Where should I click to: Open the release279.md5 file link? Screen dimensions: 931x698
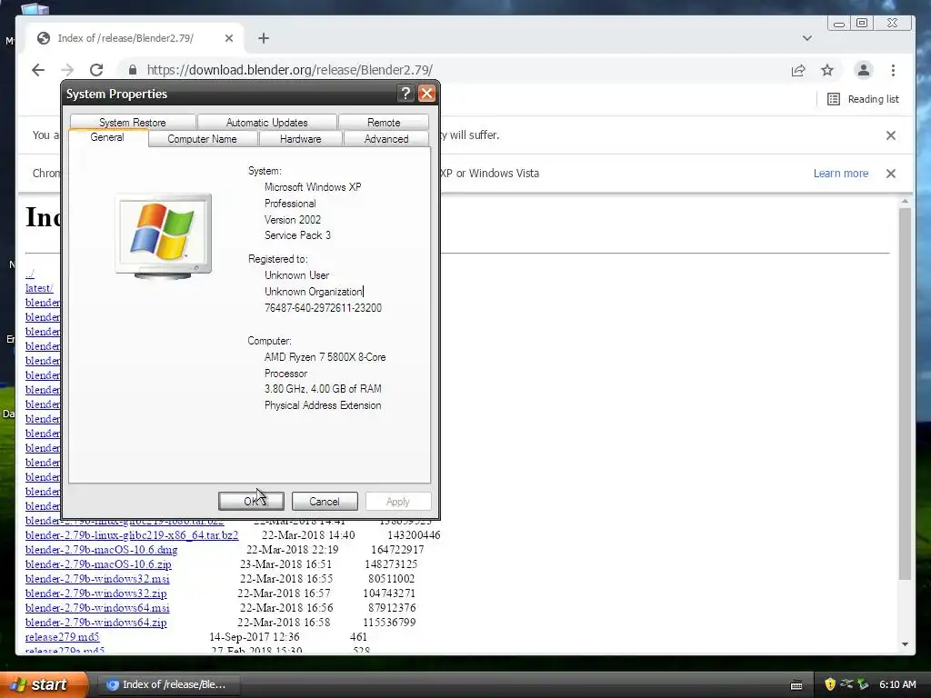(63, 637)
